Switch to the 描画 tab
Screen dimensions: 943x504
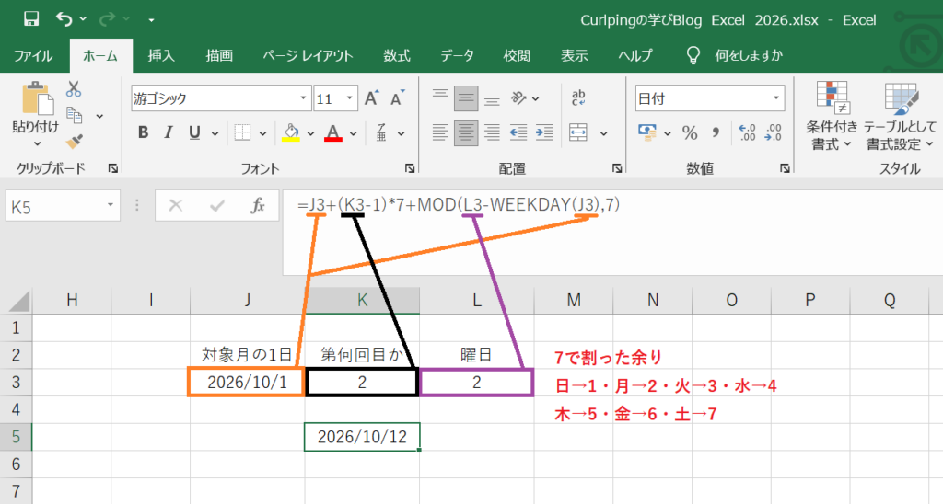219,56
